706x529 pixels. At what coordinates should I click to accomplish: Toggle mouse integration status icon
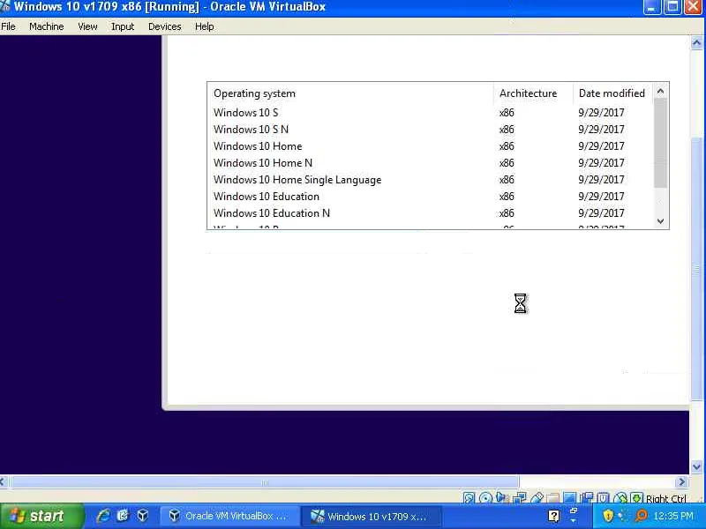[620, 498]
